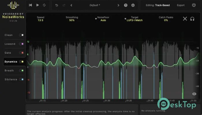Select the Dynamics module tab
202x115 pixels.
[x=11, y=62]
